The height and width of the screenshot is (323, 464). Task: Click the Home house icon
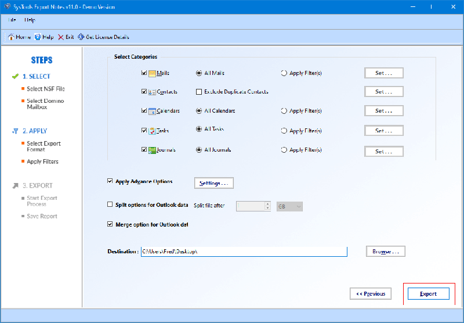pyautogui.click(x=11, y=37)
